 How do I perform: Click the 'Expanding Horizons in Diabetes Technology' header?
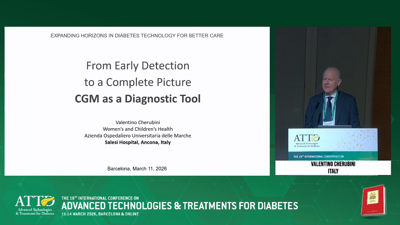pos(137,36)
